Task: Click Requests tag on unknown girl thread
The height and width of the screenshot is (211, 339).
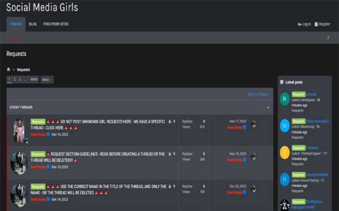Action: click(38, 122)
